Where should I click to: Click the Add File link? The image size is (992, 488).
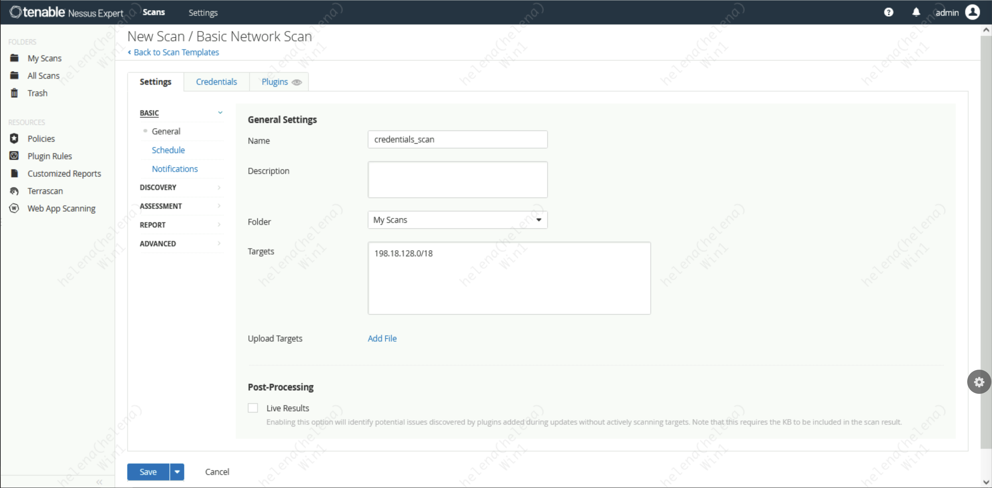pyautogui.click(x=381, y=339)
